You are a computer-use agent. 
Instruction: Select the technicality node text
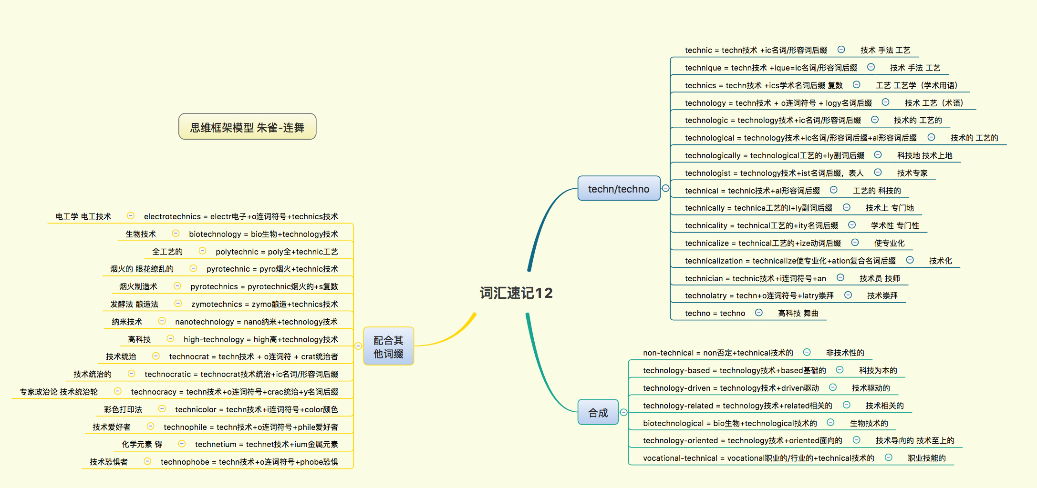pos(761,225)
